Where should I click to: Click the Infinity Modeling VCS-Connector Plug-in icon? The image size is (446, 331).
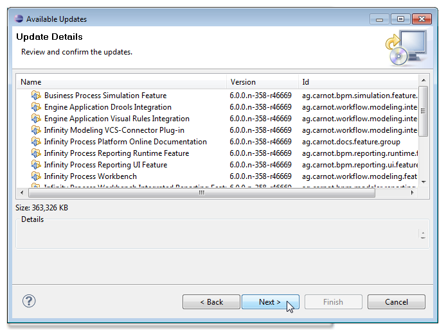[x=36, y=130]
